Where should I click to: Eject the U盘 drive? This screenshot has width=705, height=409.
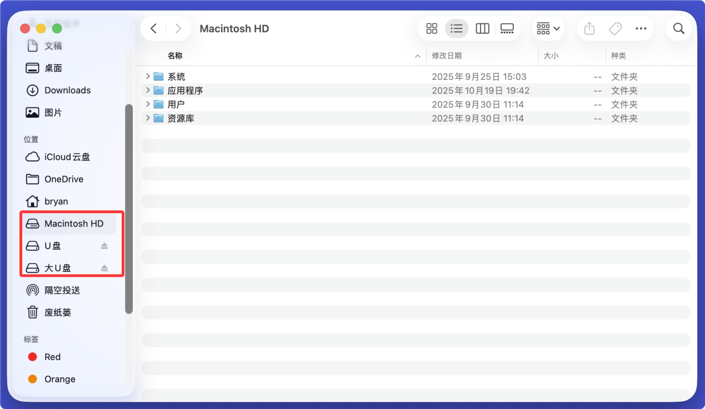[104, 246]
